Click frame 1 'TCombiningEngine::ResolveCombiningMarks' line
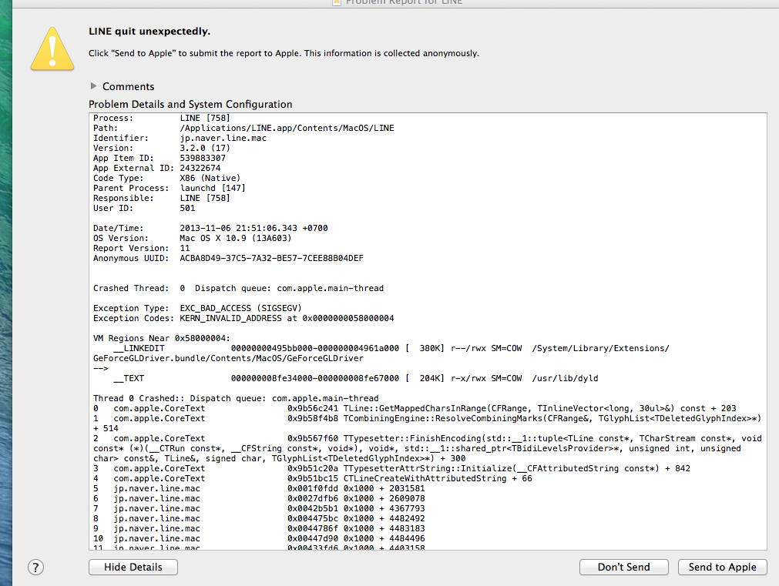The image size is (779, 586). pyautogui.click(x=428, y=418)
